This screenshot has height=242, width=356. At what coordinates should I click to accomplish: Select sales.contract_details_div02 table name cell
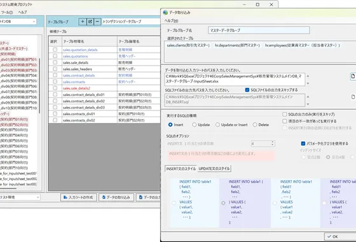point(90,101)
